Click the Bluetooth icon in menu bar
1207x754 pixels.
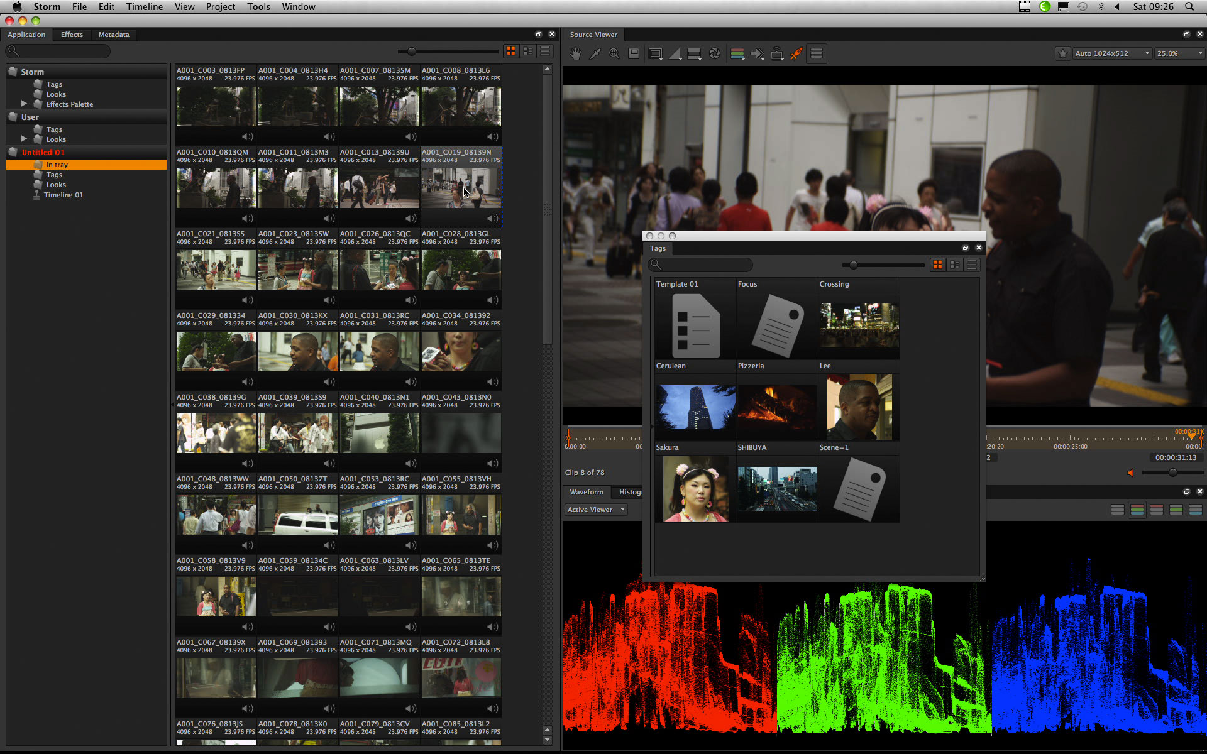[1101, 7]
